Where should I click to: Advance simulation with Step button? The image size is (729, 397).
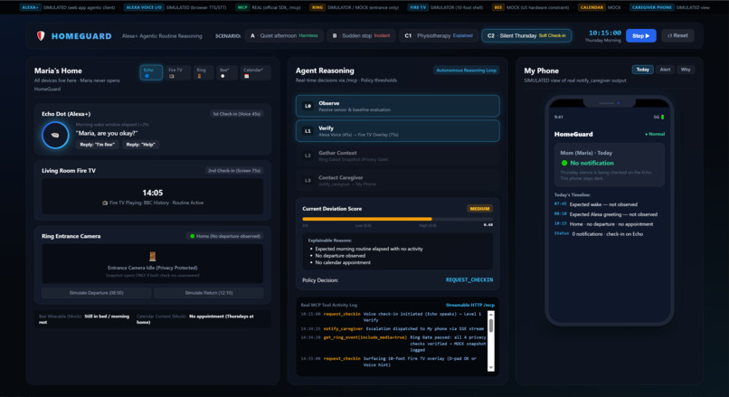(x=640, y=36)
